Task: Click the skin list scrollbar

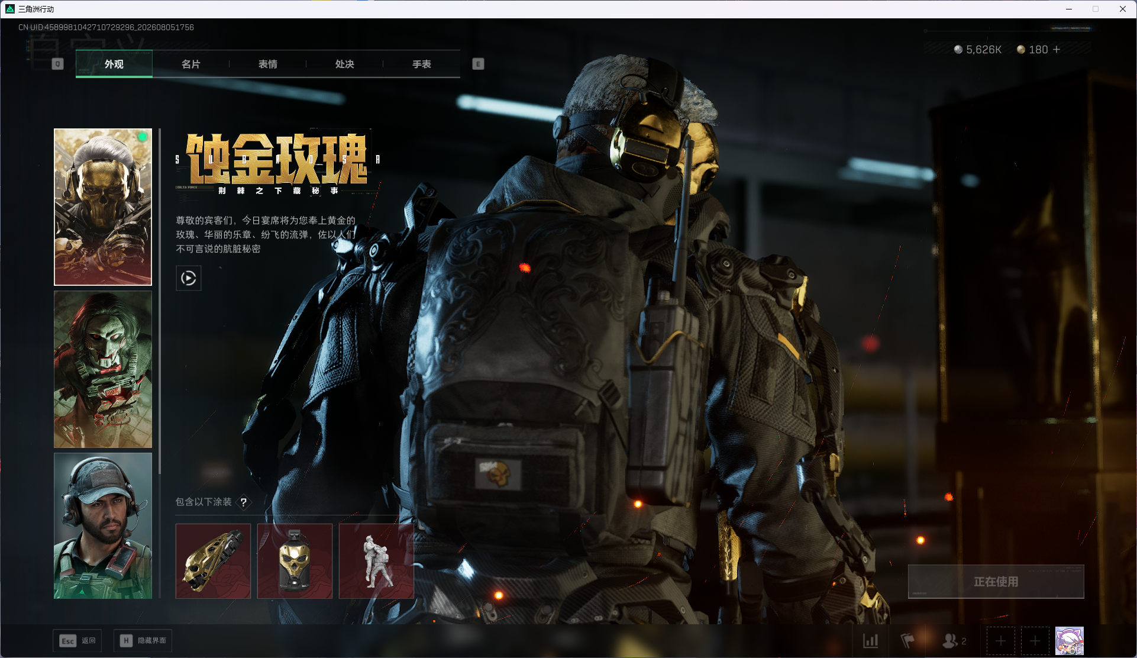Action: (160, 301)
